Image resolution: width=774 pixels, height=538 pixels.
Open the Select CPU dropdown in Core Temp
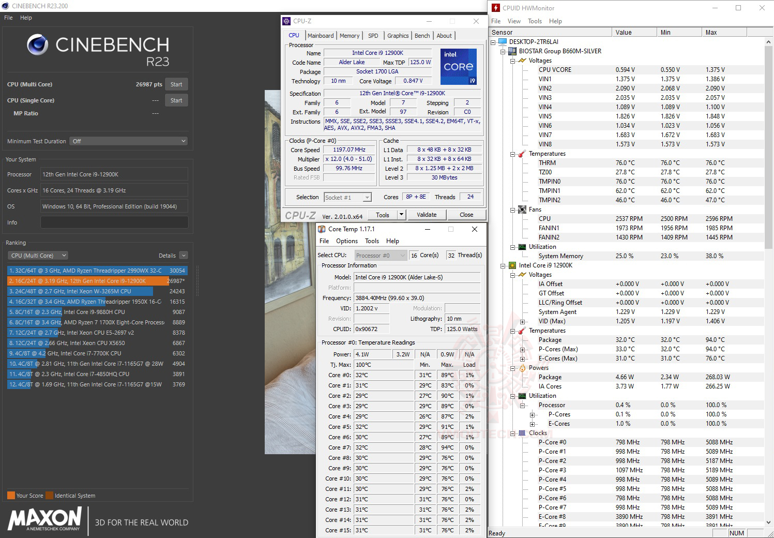point(381,255)
